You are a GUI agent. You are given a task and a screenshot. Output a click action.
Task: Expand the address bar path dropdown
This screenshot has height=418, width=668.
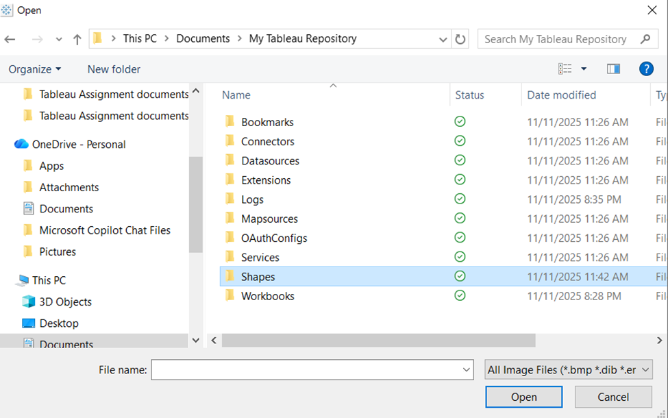pos(443,39)
